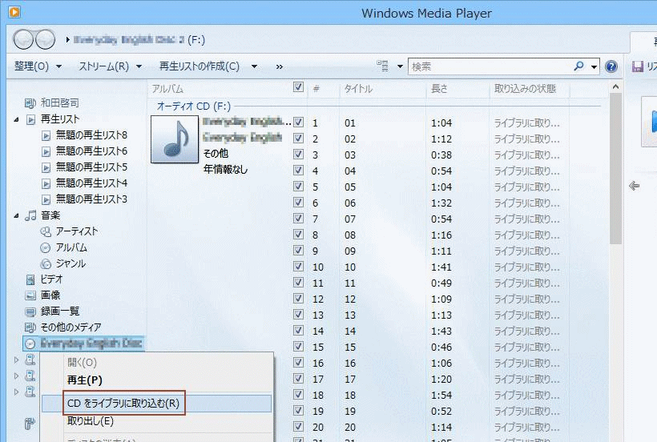This screenshot has width=657, height=442.
Task: Click the オーディオ CD (F:) group header
Action: tap(194, 106)
